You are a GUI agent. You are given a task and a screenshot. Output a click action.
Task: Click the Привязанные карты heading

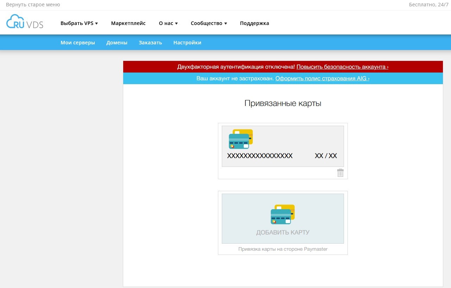(283, 104)
